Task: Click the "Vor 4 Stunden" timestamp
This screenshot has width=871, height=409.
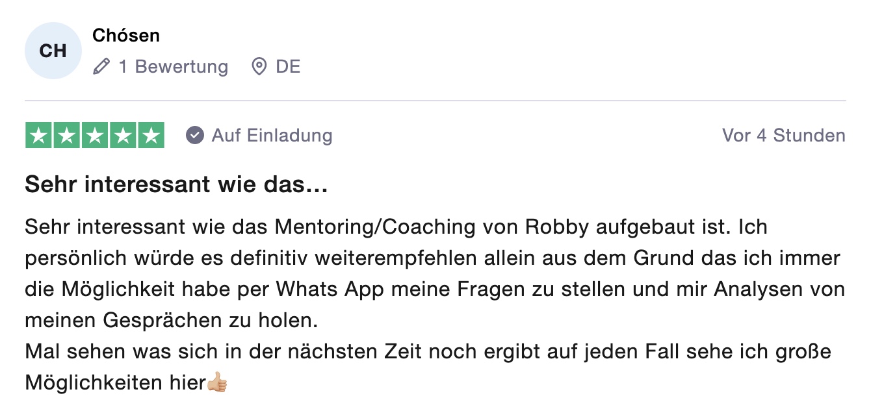Action: 784,135
